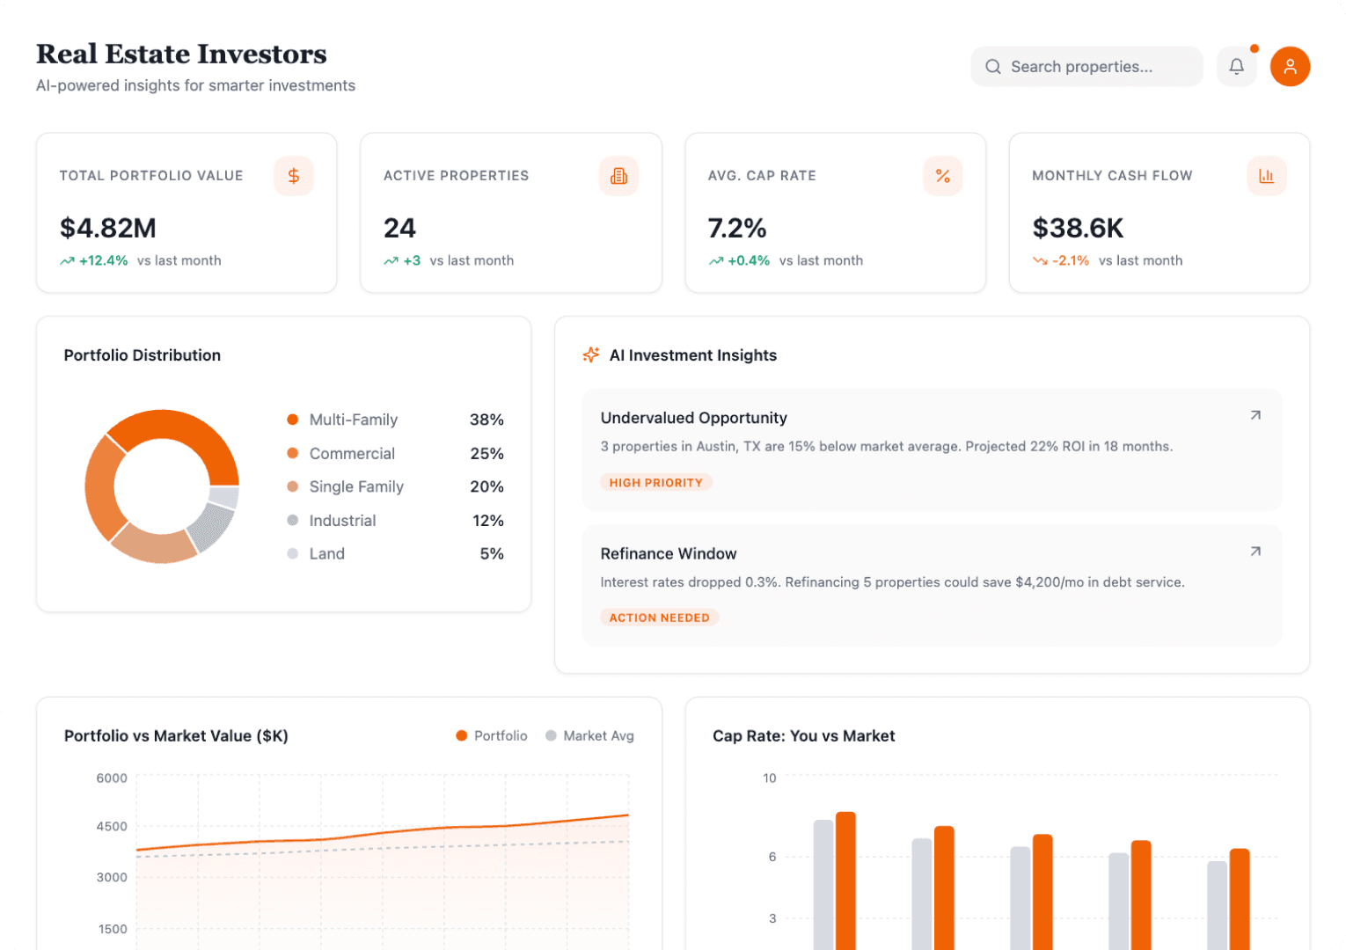Select the Cap Rate: You vs Market section header

[804, 735]
